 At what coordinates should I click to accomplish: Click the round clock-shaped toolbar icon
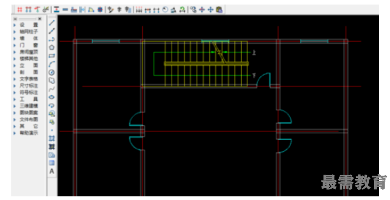click(165, 10)
